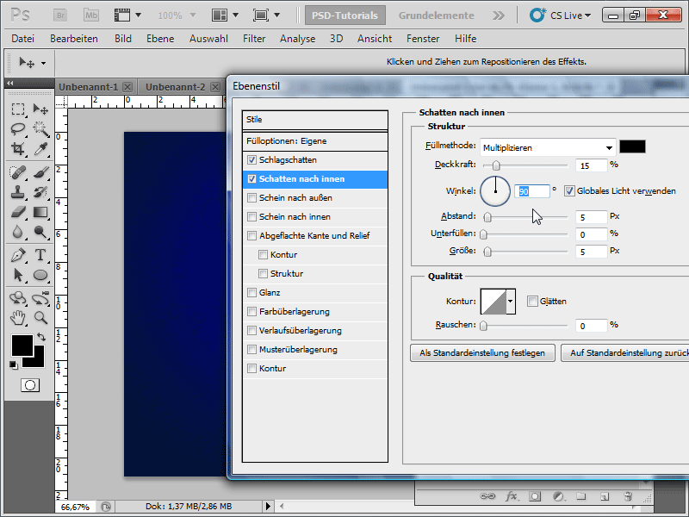Select the Healing Brush tool

point(18,171)
